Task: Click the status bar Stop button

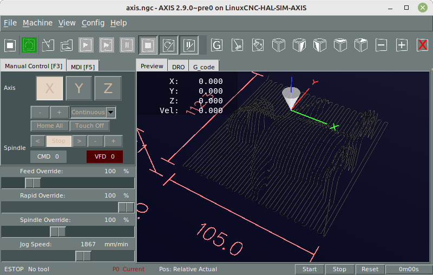Action: coord(339,269)
